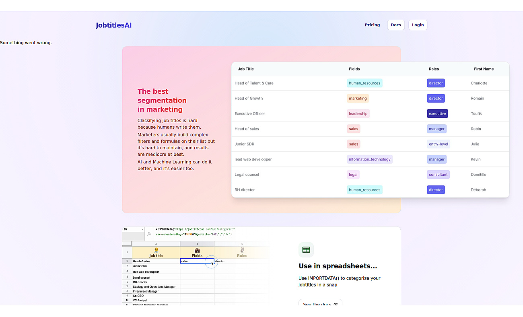Open the Docs page
This screenshot has height=317, width=523.
396,25
